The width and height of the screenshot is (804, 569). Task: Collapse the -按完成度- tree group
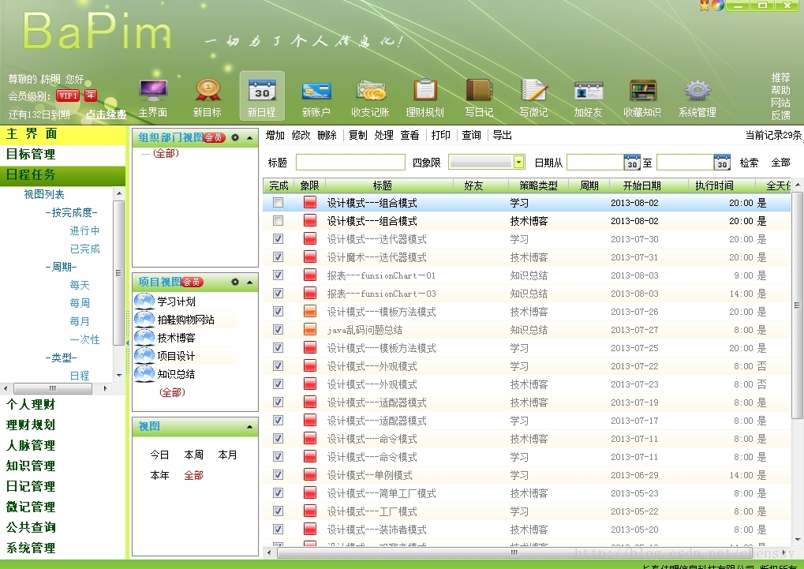click(x=71, y=212)
